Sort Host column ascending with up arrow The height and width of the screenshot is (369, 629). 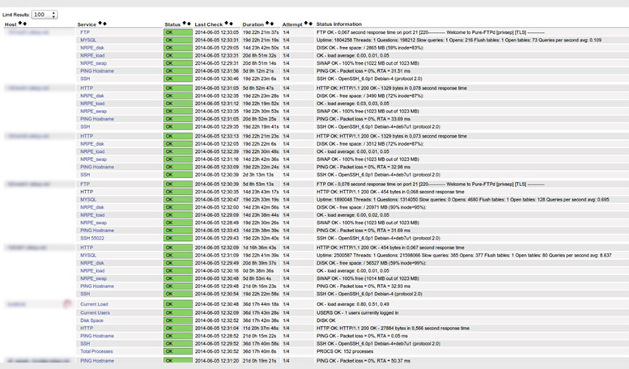pyautogui.click(x=20, y=25)
